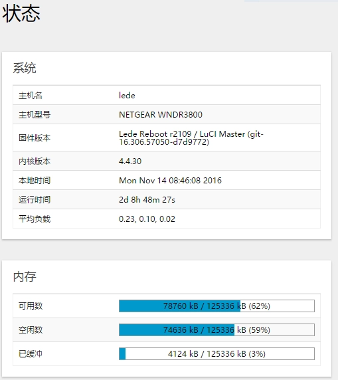The height and width of the screenshot is (380, 338).
Task: Click the 内存 section title
Action: pos(25,276)
